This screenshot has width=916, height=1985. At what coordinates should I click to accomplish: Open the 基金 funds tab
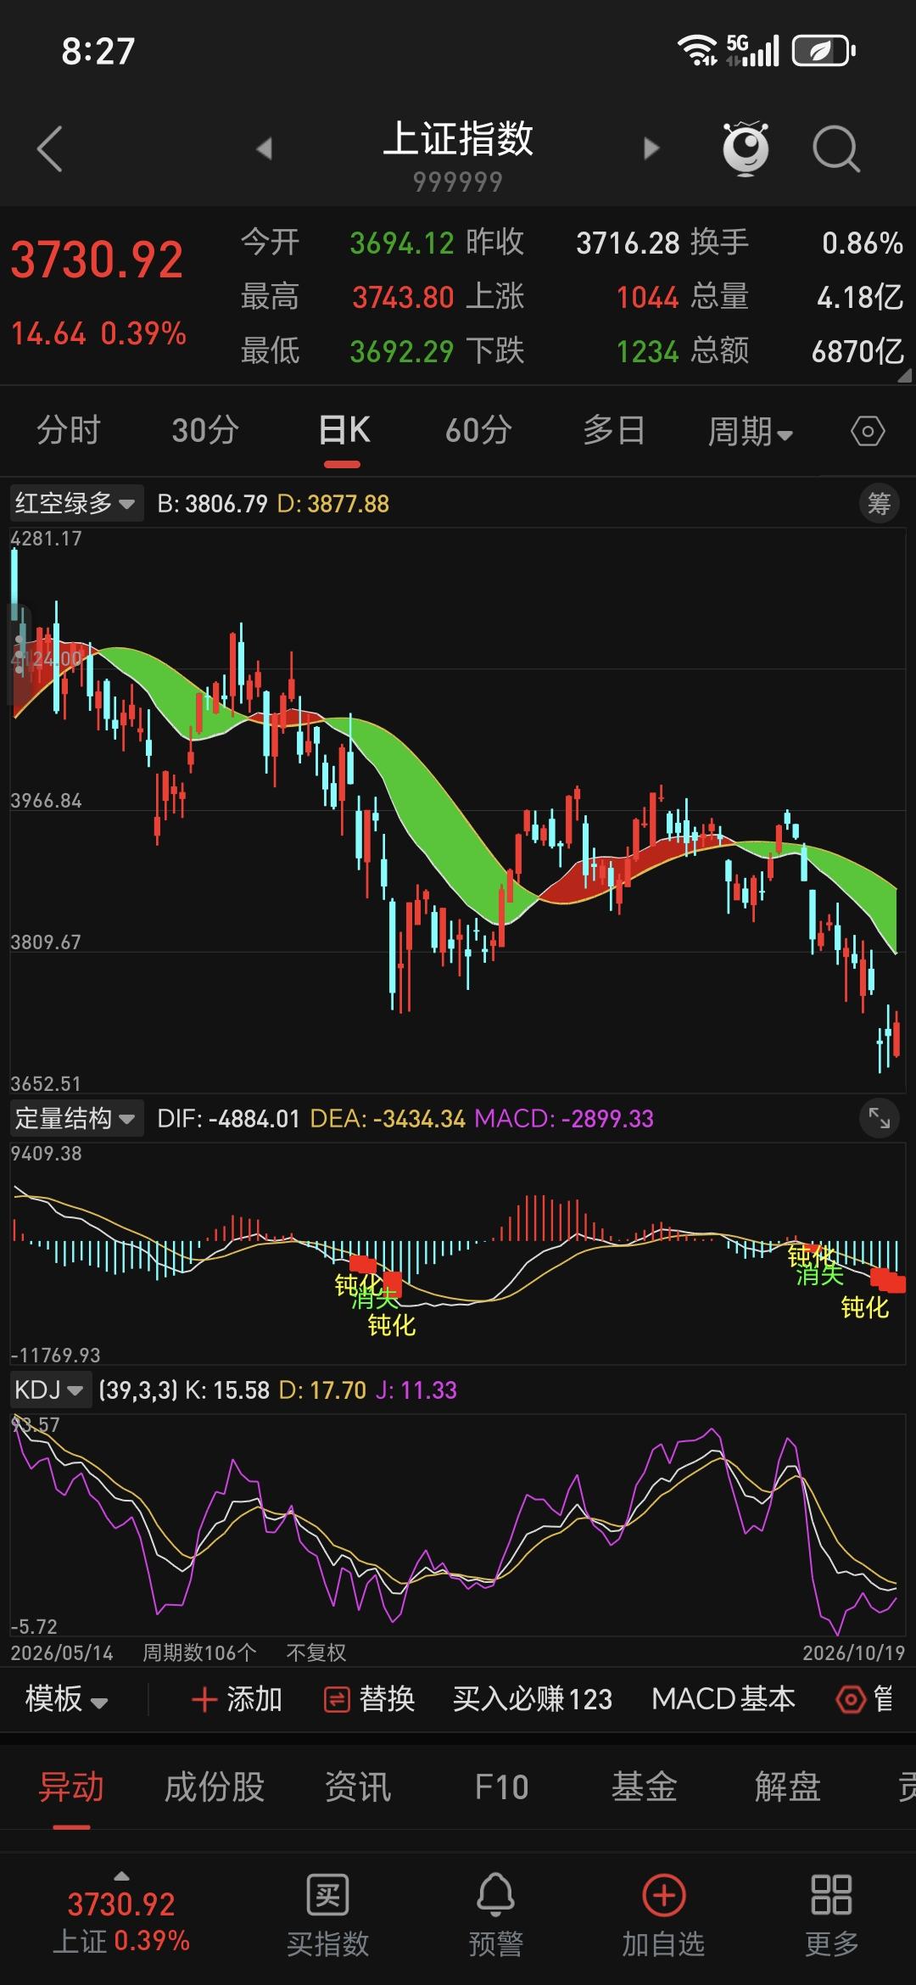pos(645,1787)
